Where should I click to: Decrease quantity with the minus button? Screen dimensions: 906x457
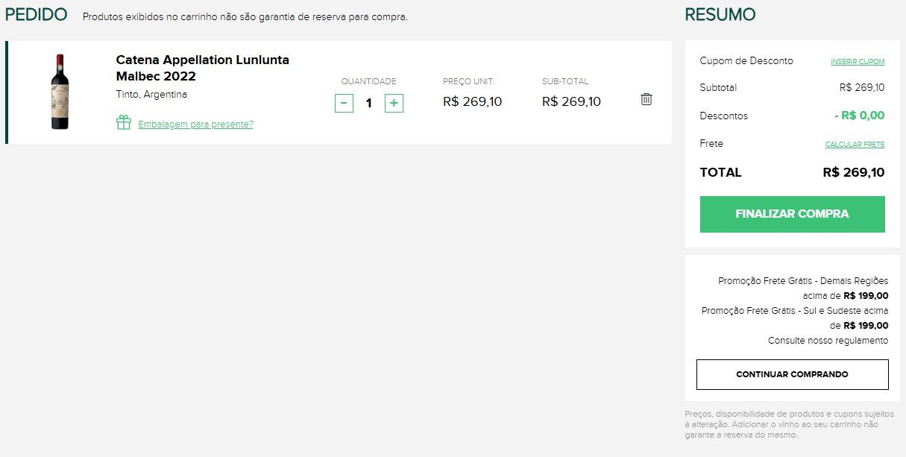[x=344, y=103]
